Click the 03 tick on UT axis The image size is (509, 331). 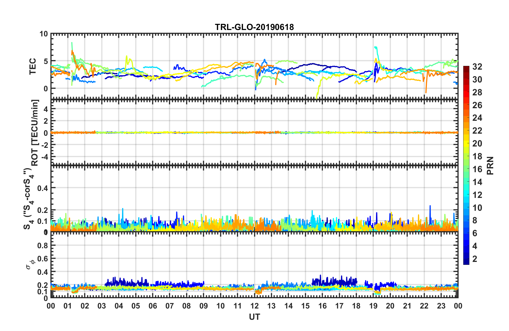point(102,306)
